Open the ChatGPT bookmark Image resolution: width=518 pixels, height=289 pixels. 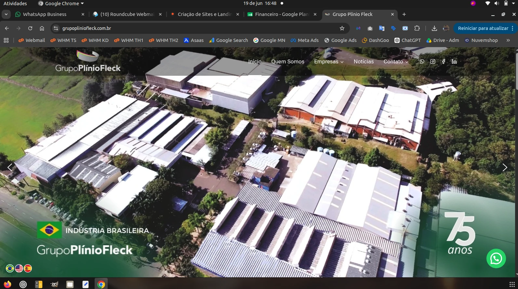[x=408, y=40]
